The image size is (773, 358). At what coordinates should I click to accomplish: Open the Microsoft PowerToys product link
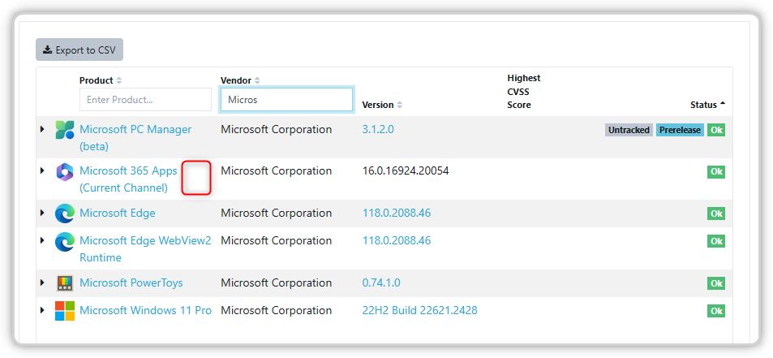point(131,283)
